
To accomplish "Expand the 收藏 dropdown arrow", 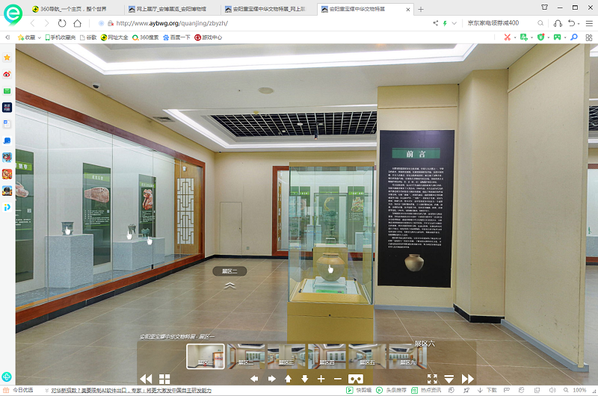I will click(40, 37).
